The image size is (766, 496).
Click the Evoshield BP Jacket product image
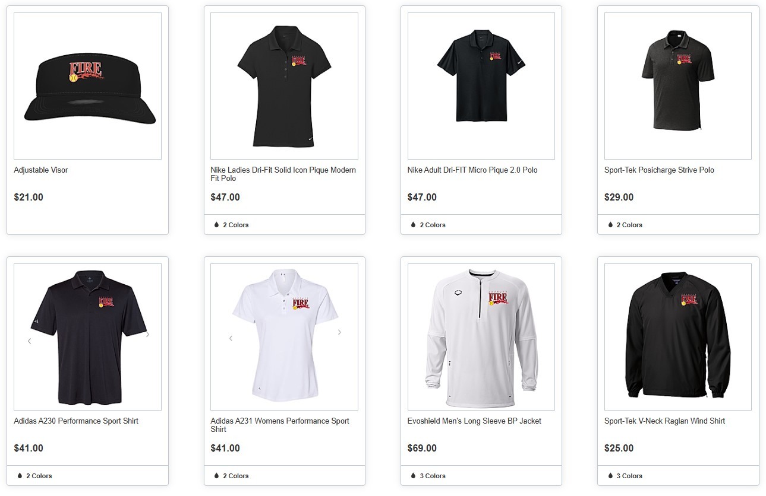[x=481, y=337]
